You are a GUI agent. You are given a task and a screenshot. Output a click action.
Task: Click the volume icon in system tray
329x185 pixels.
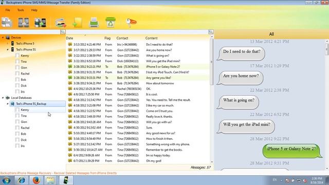(x=305, y=180)
